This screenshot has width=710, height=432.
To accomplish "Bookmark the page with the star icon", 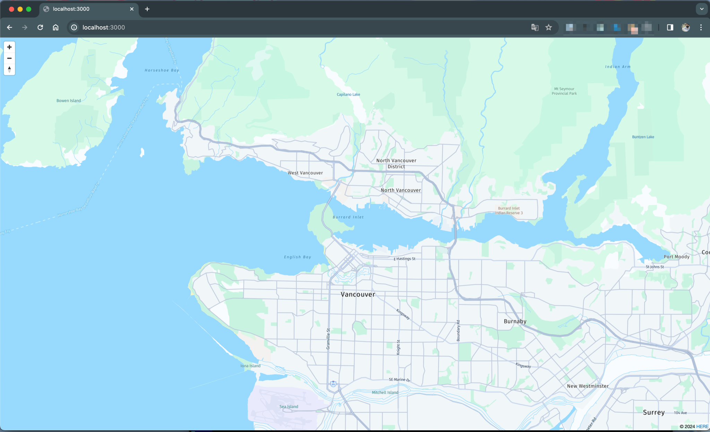I will pos(548,27).
